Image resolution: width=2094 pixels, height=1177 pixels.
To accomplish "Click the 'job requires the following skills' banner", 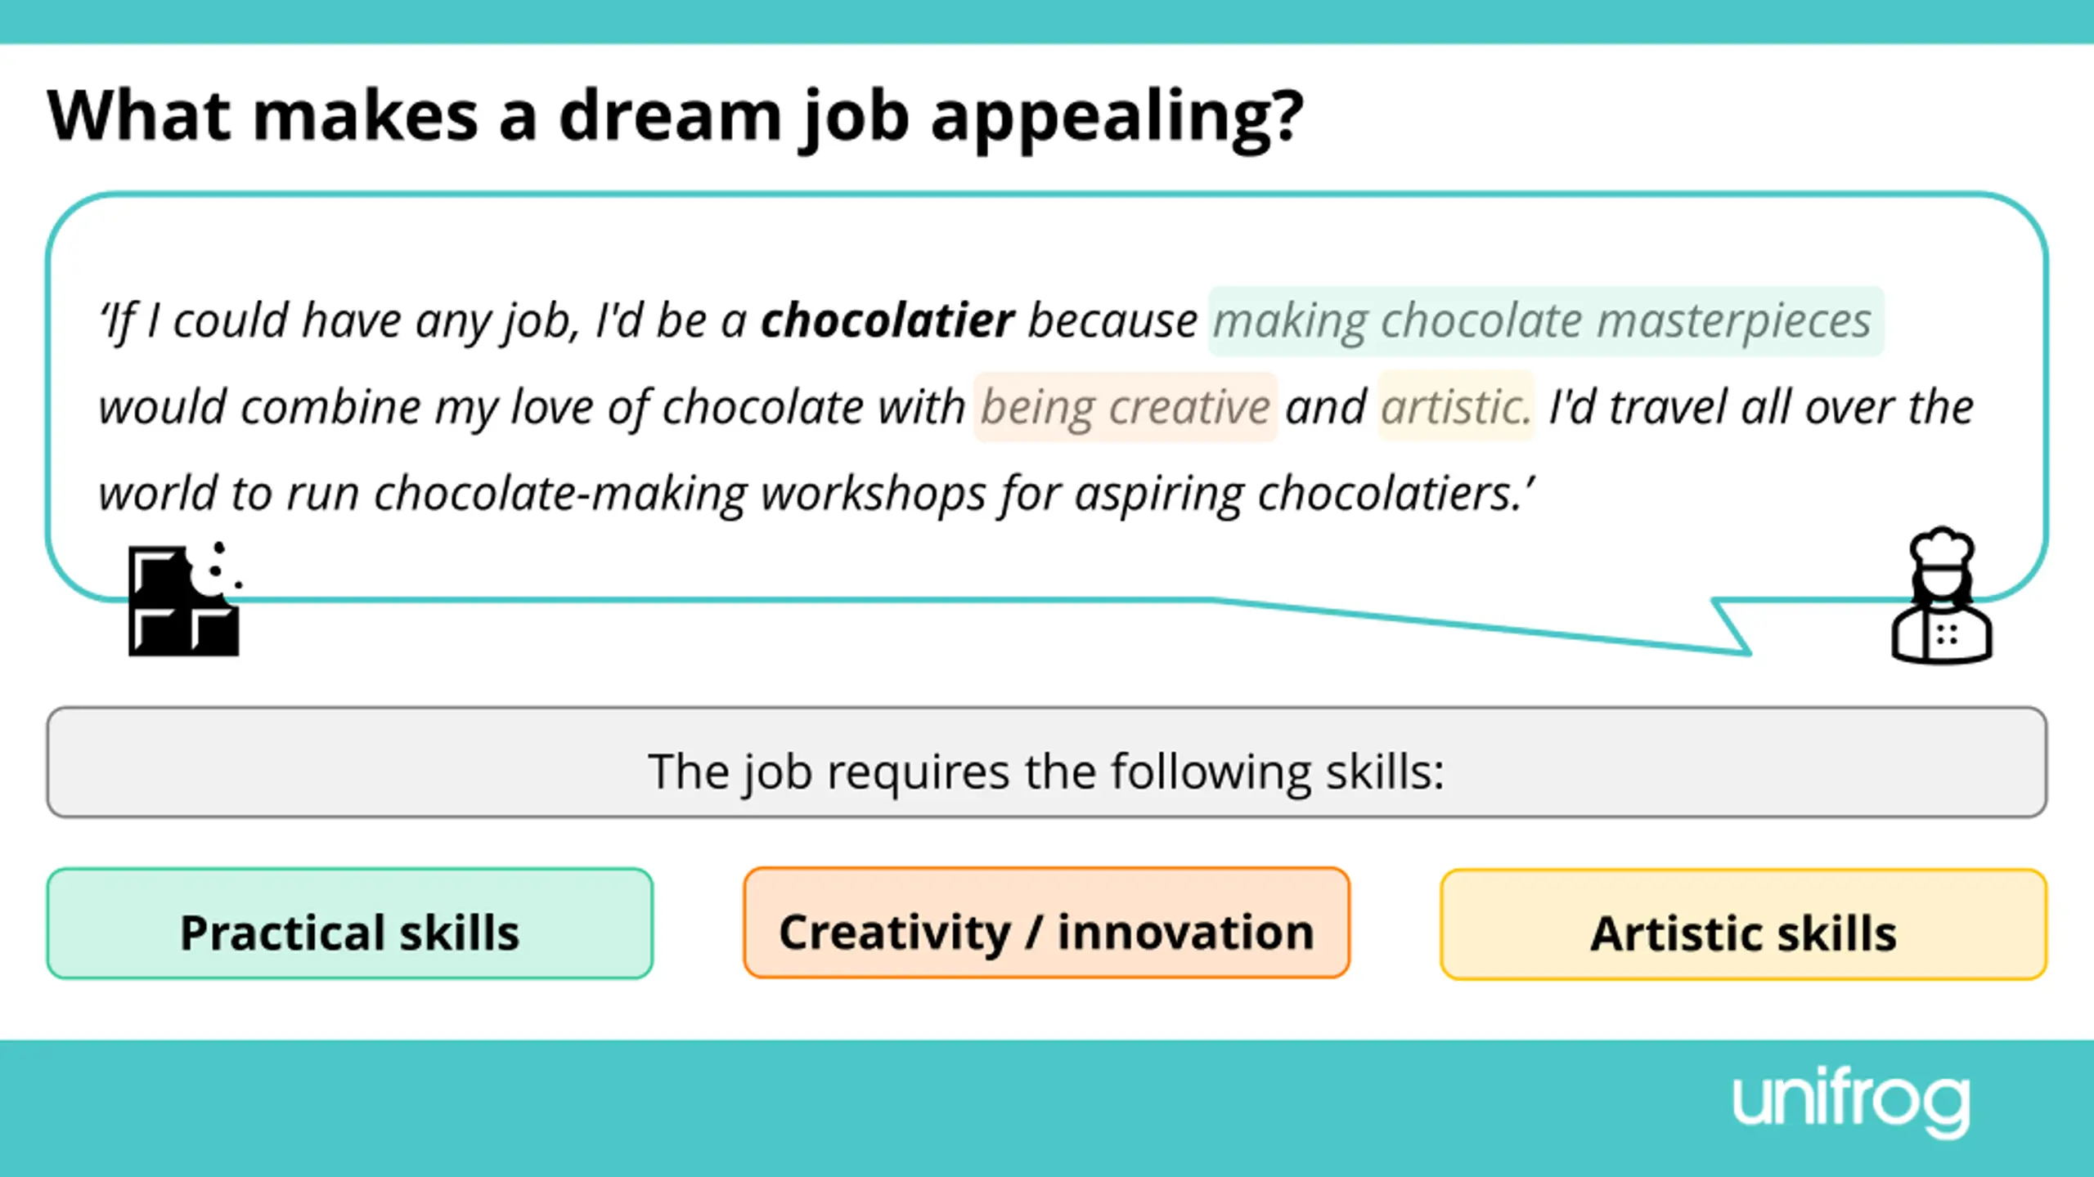I will pos(1046,763).
